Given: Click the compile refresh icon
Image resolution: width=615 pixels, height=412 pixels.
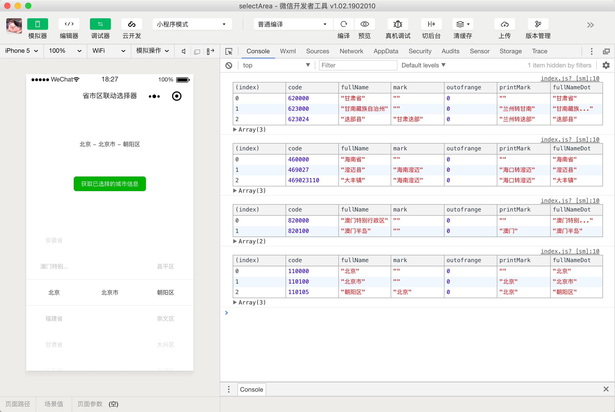Looking at the screenshot, I should pyautogui.click(x=344, y=24).
